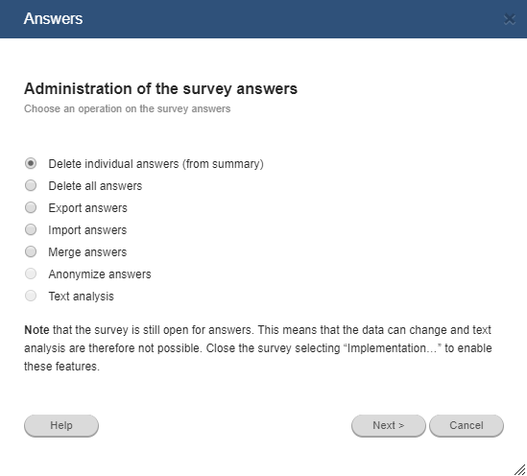Select the Delete individual answers radio circle
Viewport: 527px width, 476px height.
click(31, 163)
